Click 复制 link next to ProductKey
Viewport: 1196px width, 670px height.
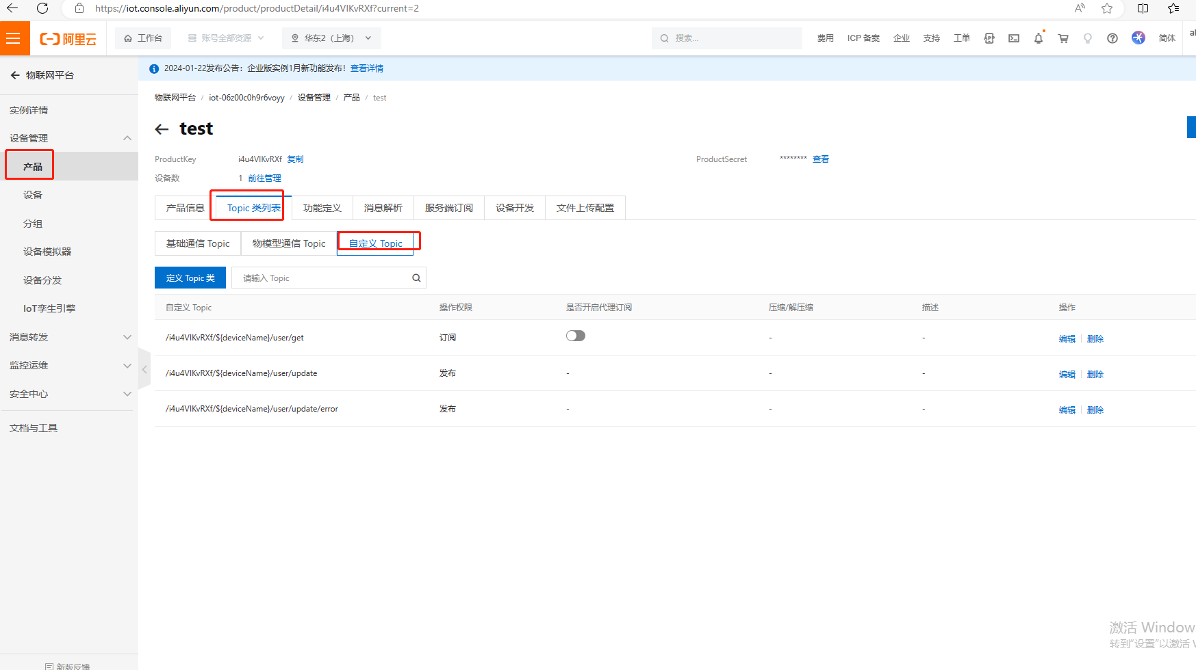[295, 159]
